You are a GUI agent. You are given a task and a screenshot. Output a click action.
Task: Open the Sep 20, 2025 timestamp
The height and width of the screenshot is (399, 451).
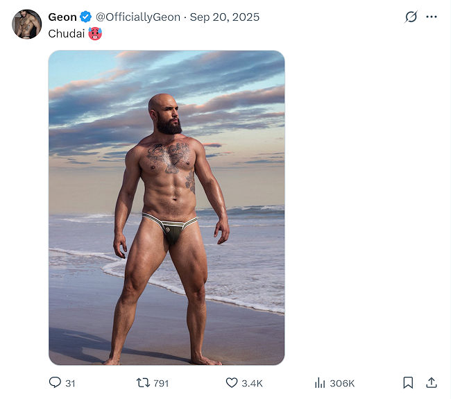point(223,17)
